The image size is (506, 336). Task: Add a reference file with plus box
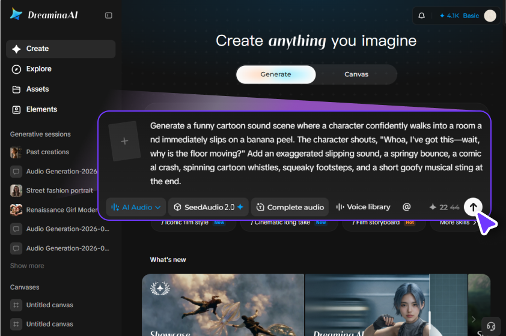point(124,141)
